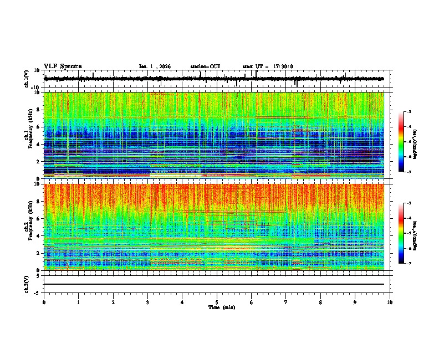Click the '4' tick on ch.1 frequency axis
Image resolution: width=439 pixels, height=339 pixels.
pyautogui.click(x=38, y=145)
